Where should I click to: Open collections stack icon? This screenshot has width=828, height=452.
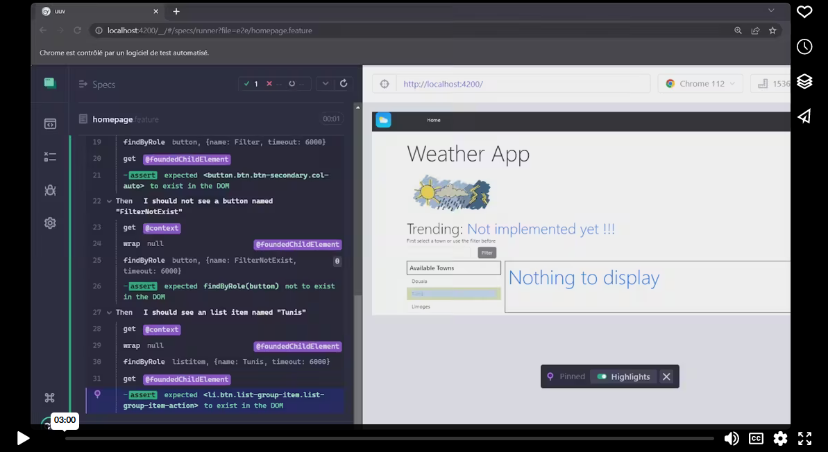coord(804,81)
